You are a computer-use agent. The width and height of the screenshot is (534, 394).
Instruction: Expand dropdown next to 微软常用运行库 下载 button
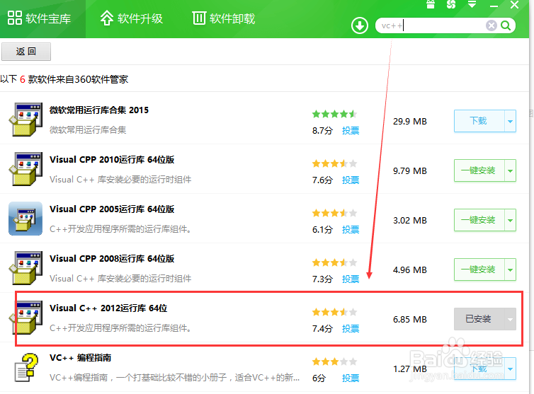click(x=510, y=121)
